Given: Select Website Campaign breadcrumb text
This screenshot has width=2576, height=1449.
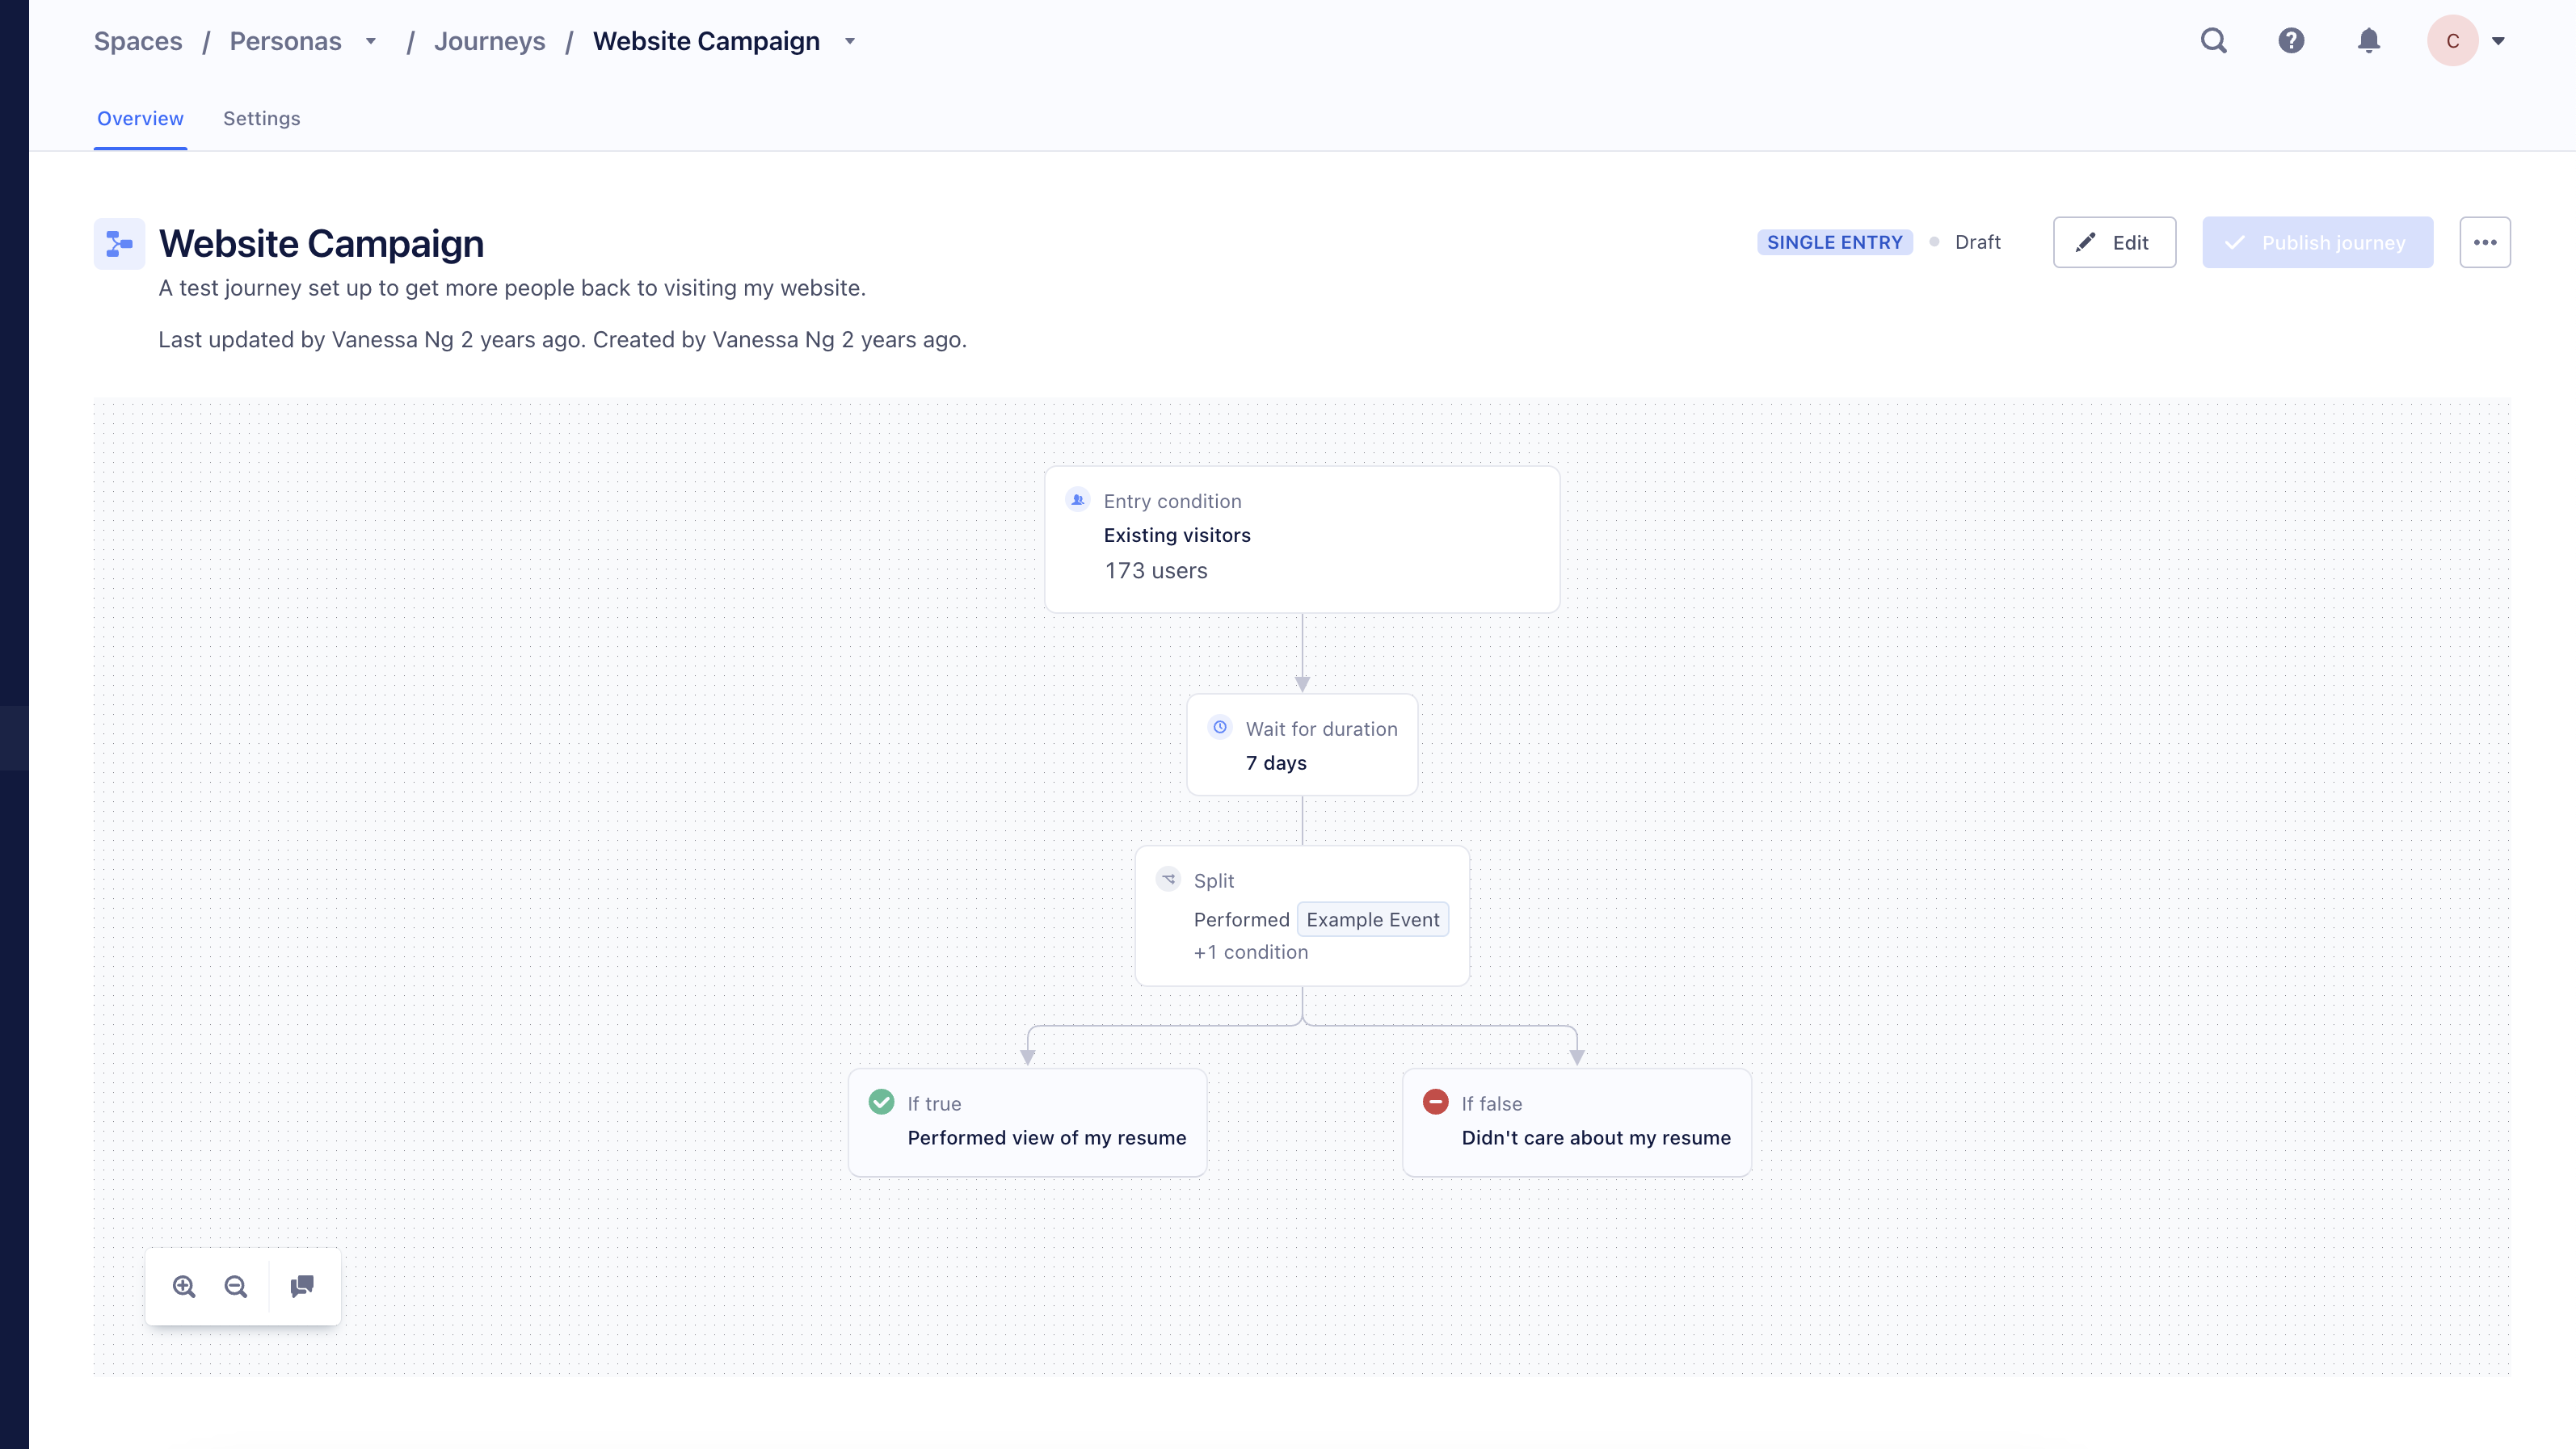Looking at the screenshot, I should click(x=706, y=41).
